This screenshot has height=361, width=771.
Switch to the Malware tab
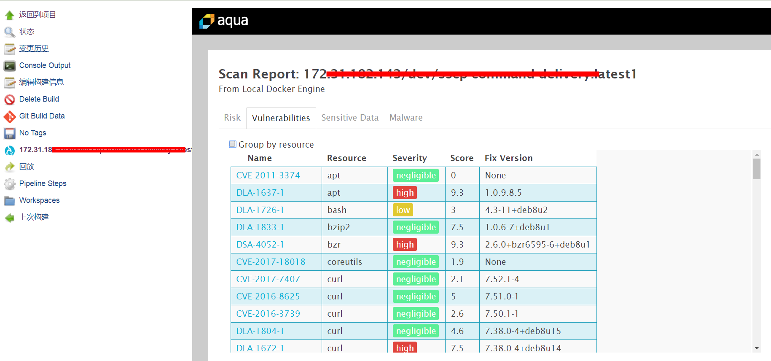tap(406, 118)
